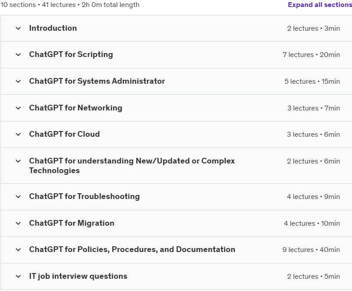Viewport: 352px width, 291px height.
Task: Expand Policies, Procedures, and Documentation chevron
Action: pos(18,250)
